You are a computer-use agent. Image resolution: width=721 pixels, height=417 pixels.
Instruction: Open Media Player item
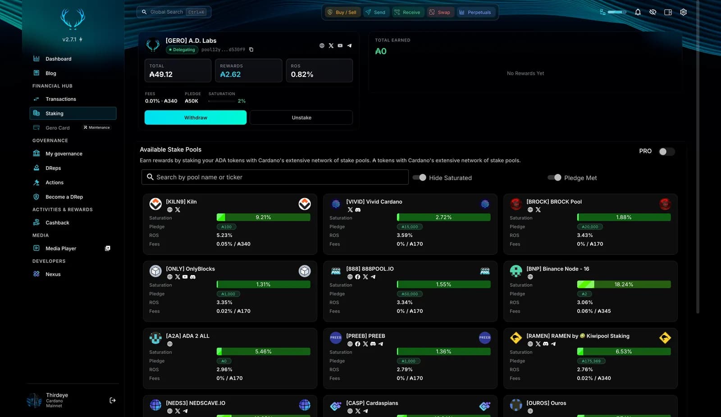(61, 249)
